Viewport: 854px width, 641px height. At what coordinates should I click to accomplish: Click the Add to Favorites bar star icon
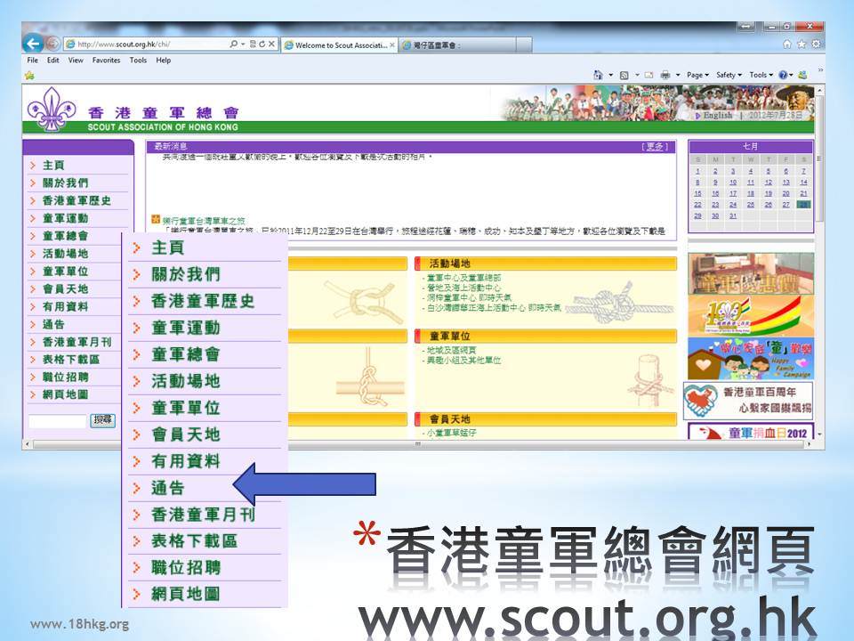click(29, 75)
